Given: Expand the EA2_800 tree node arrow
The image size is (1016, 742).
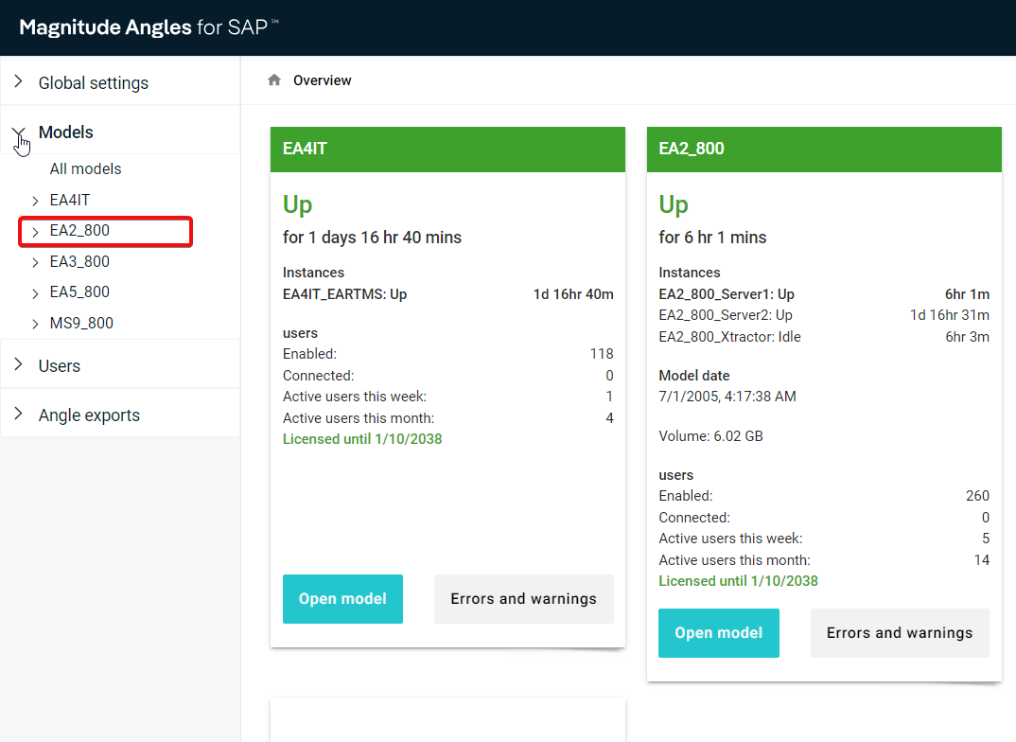Looking at the screenshot, I should tap(35, 231).
